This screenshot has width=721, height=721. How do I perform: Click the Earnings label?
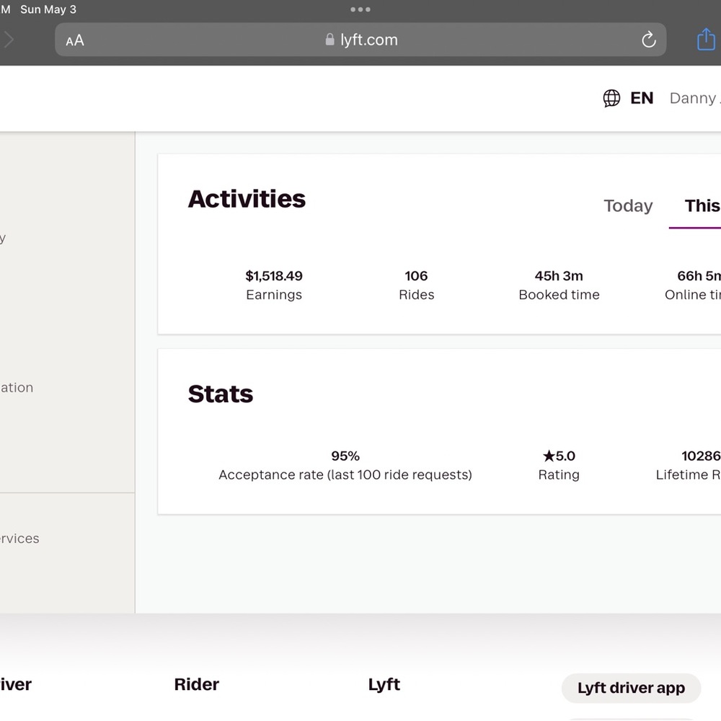pos(274,295)
